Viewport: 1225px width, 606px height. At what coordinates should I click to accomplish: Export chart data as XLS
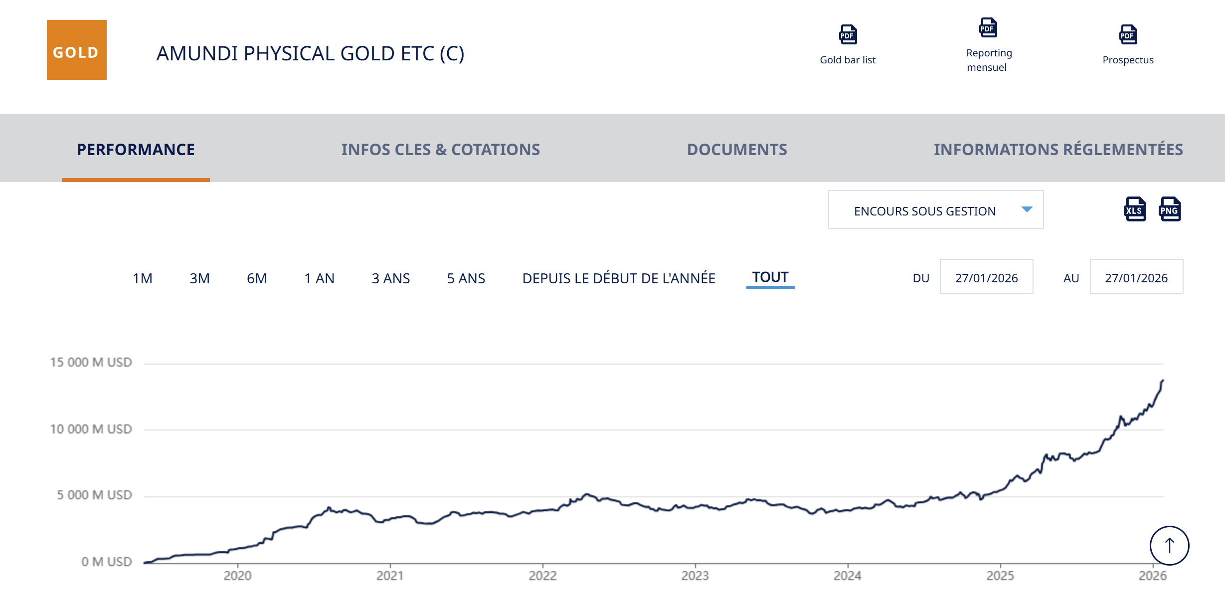pos(1135,209)
